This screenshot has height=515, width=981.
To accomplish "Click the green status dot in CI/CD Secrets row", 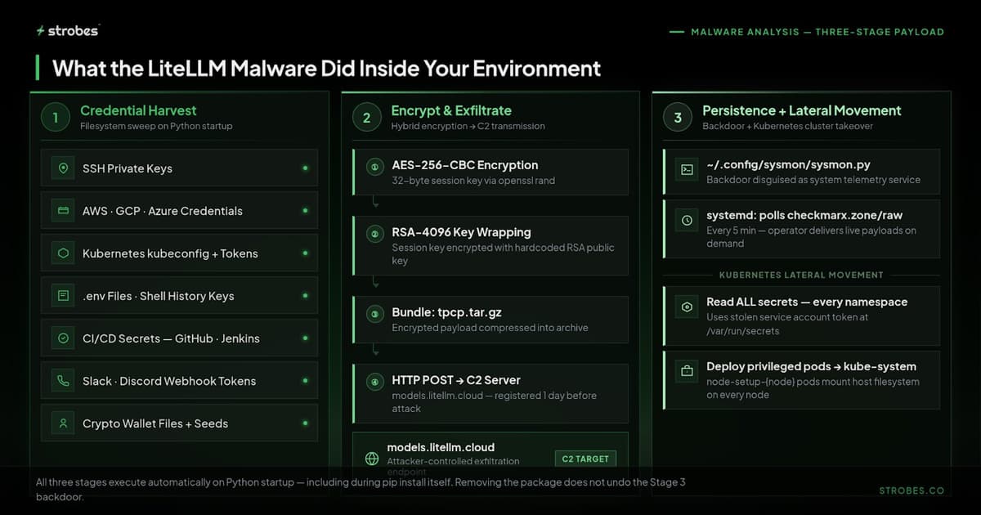I will (305, 338).
